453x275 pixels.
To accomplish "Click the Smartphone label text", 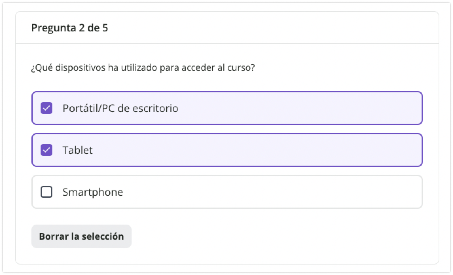I will click(93, 192).
